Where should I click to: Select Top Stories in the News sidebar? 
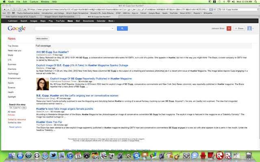click(13, 46)
